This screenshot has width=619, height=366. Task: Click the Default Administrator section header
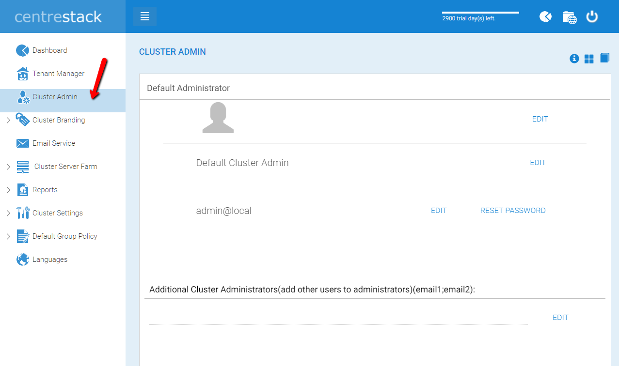pos(188,88)
